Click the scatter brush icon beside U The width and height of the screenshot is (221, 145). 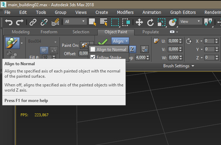pyautogui.click(x=156, y=41)
